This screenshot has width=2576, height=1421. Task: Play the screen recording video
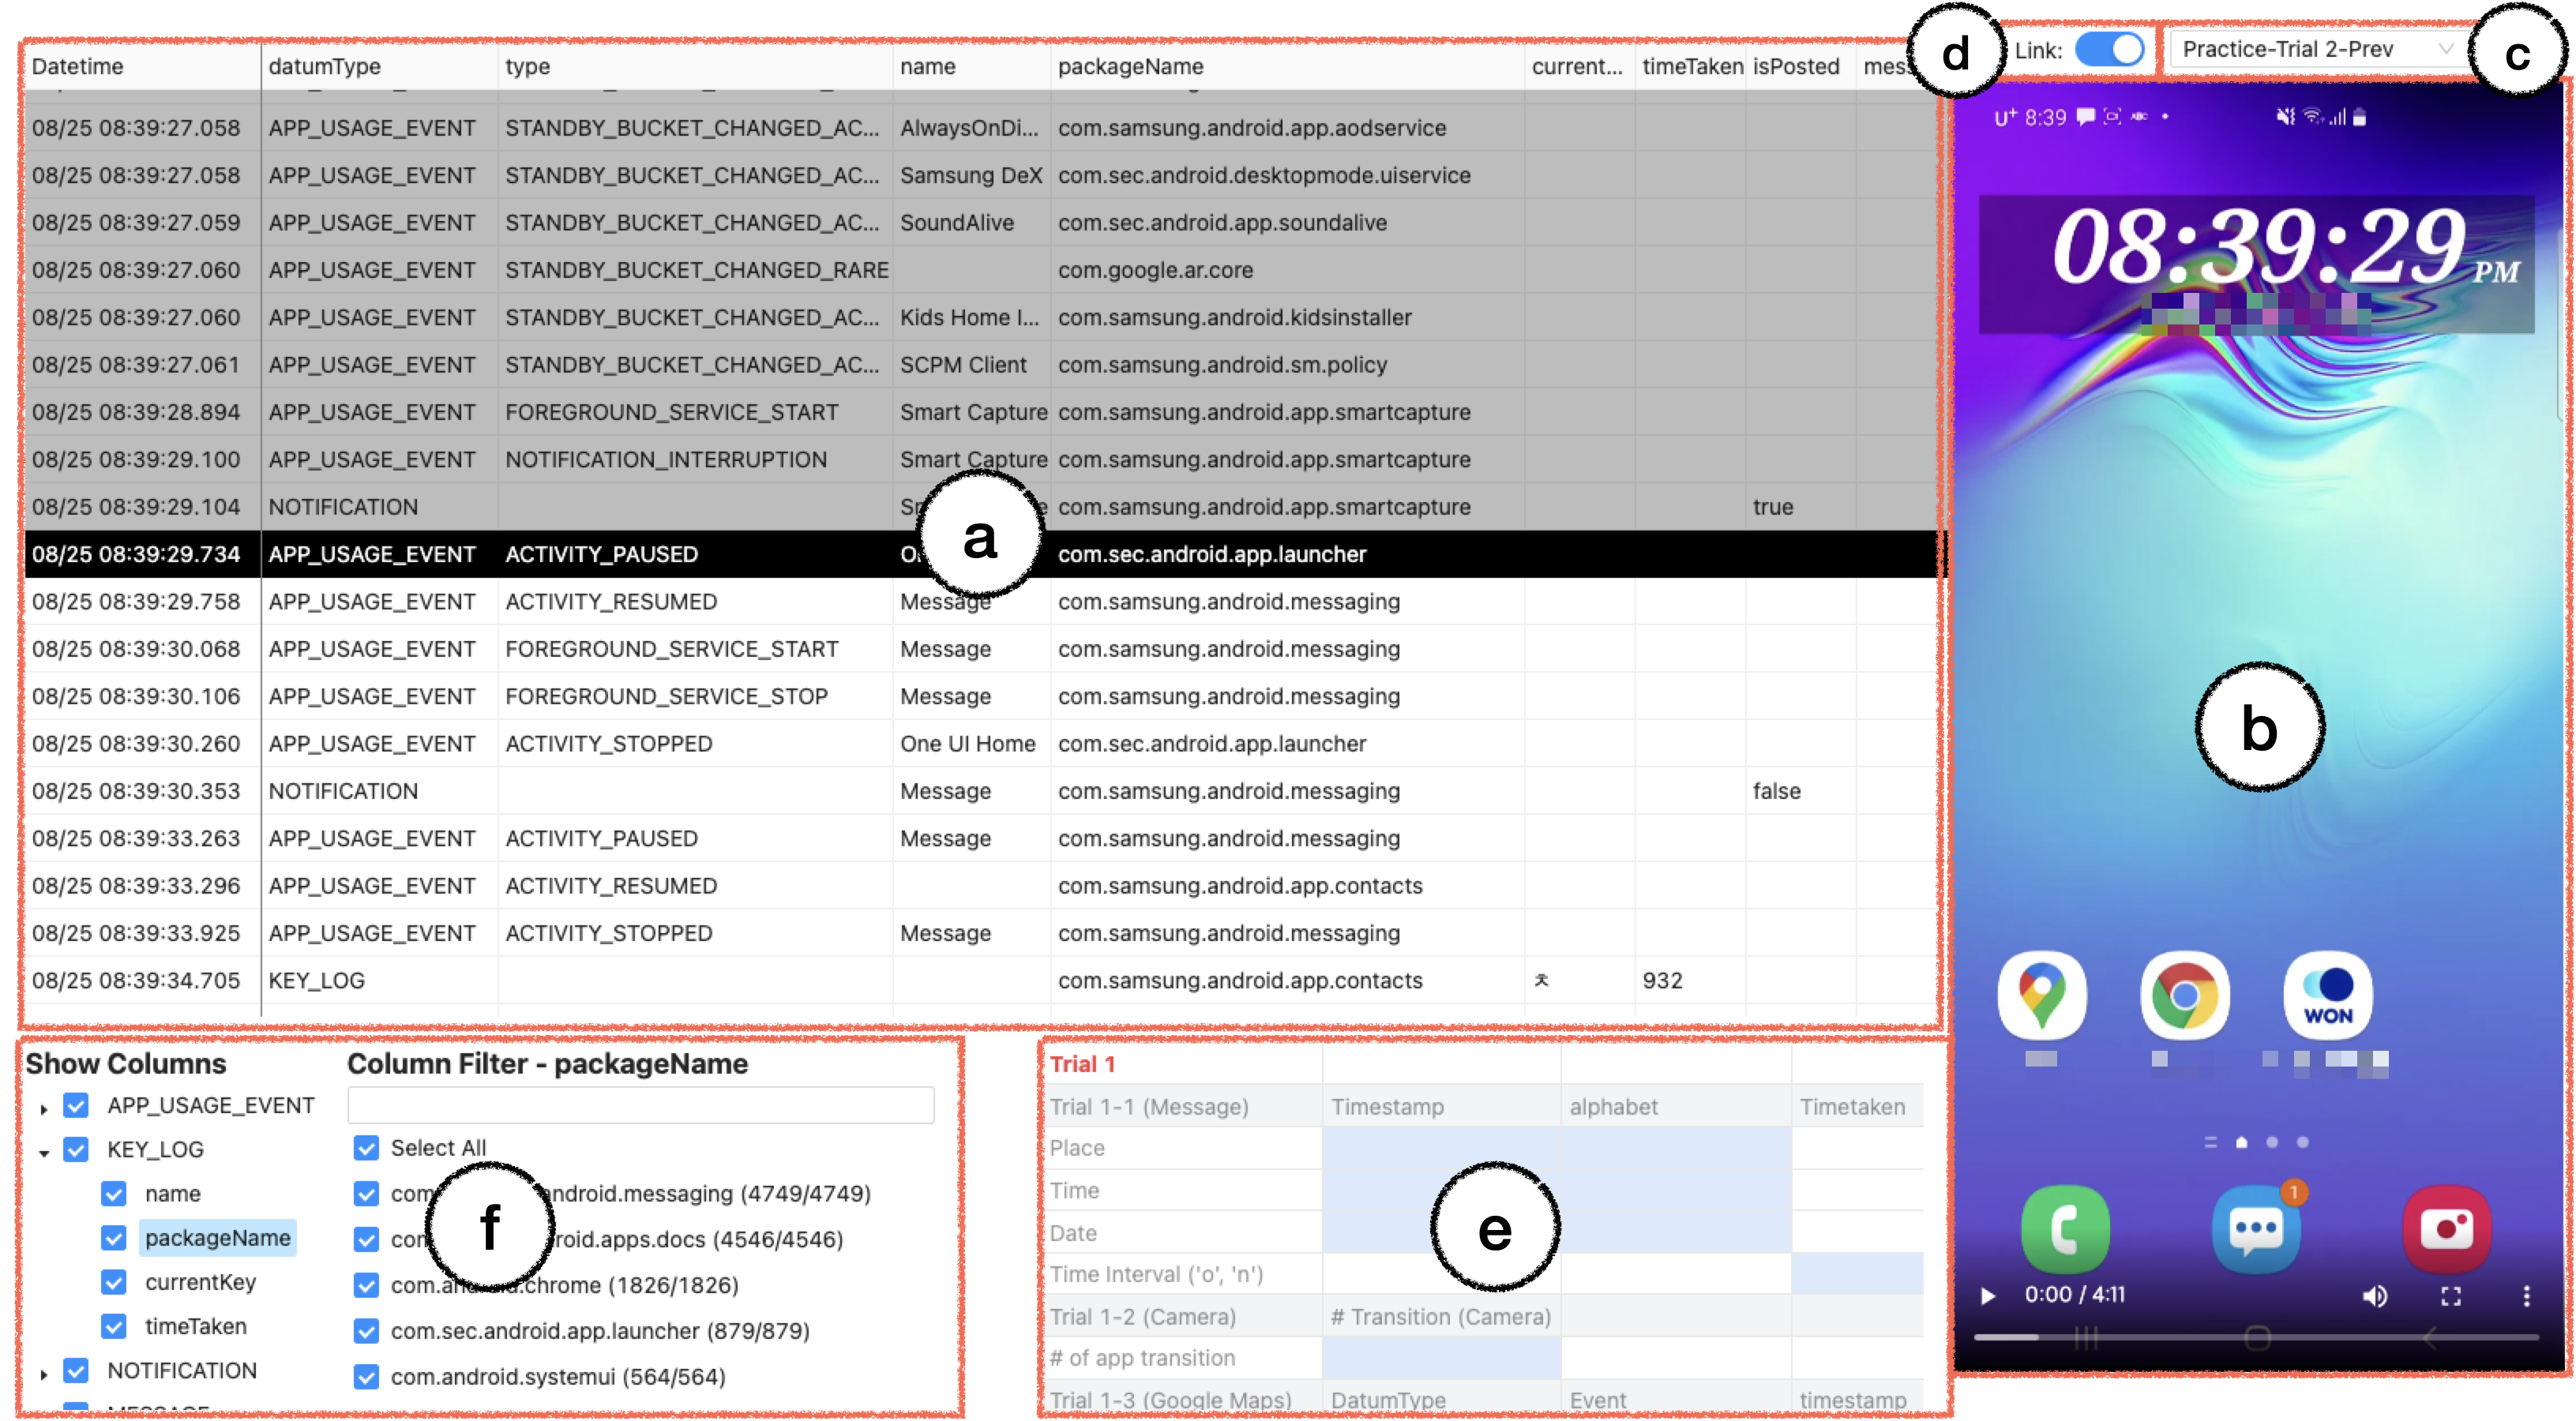point(1988,1296)
